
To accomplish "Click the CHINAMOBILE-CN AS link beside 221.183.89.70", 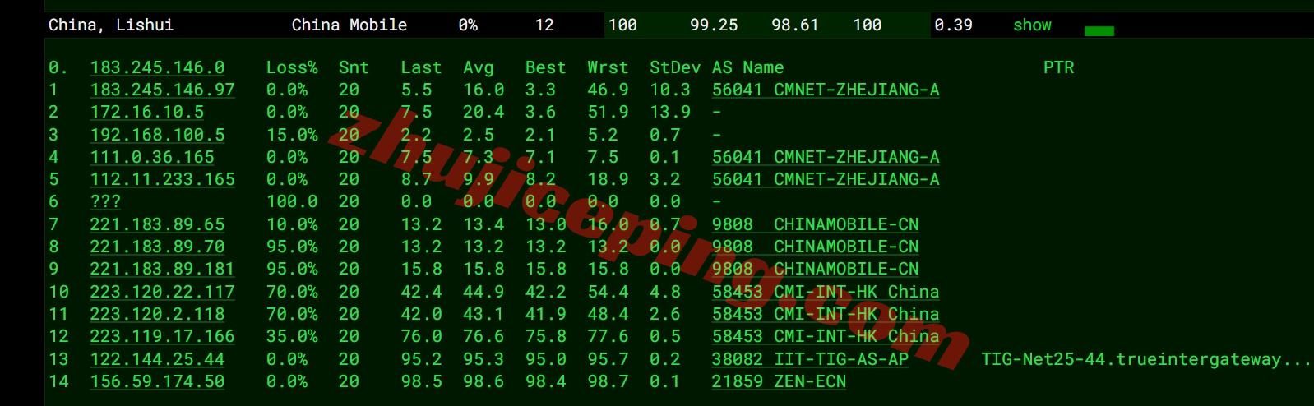I will [815, 247].
